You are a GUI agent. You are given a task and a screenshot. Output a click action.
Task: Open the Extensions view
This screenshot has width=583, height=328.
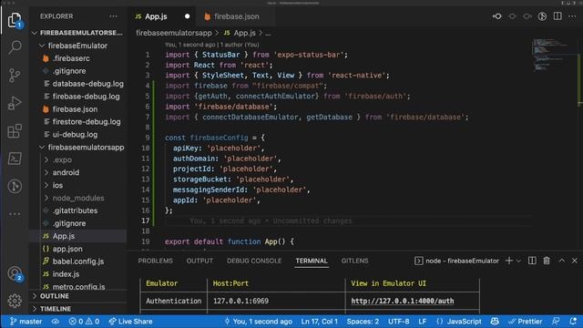[15, 131]
